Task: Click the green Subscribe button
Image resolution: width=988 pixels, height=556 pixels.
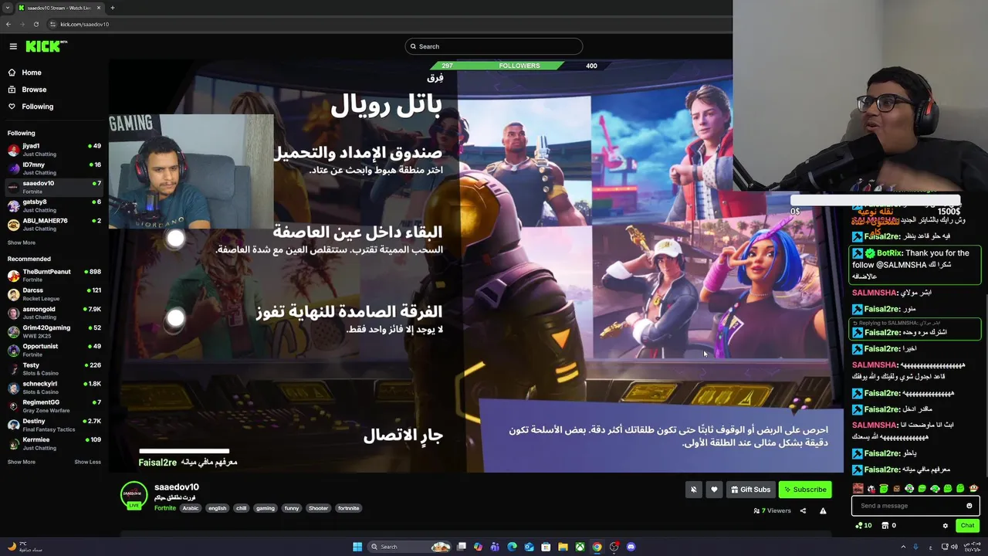Action: (805, 489)
